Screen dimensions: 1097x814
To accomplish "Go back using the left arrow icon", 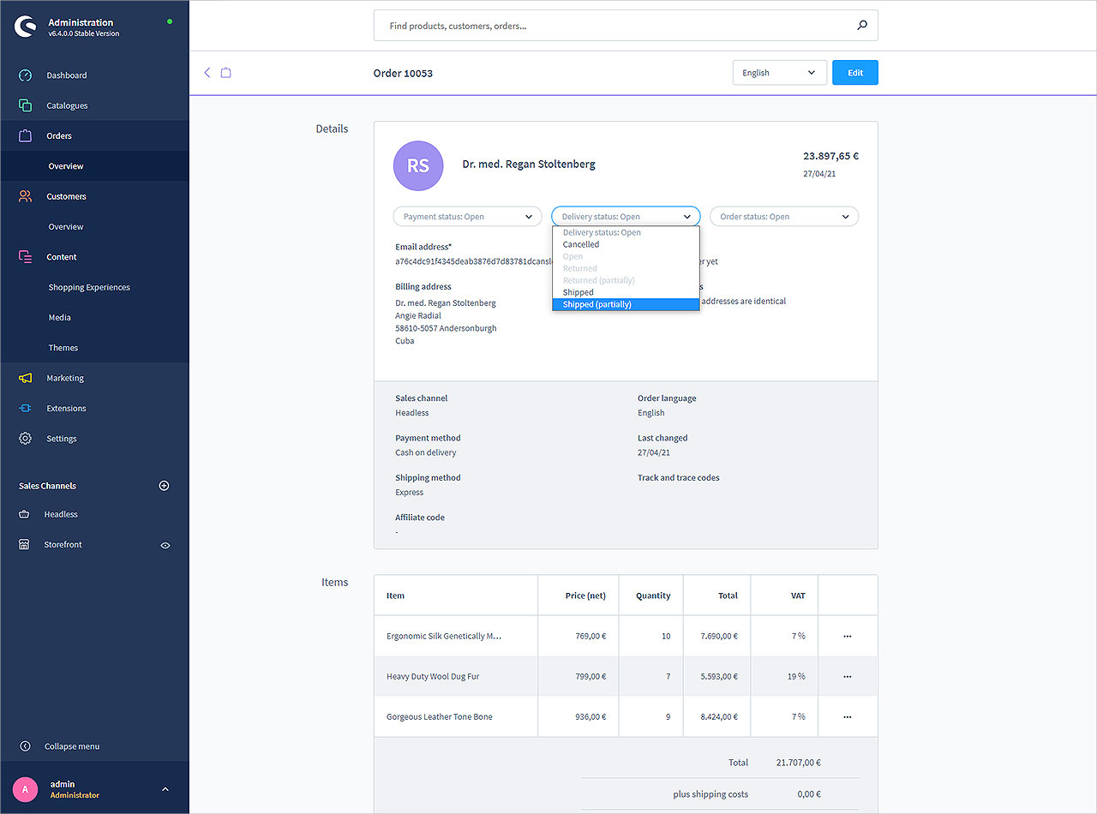I will 207,73.
